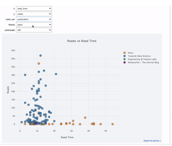
Task: Click the rightmost orange point at read time 54
Action: pos(113,124)
